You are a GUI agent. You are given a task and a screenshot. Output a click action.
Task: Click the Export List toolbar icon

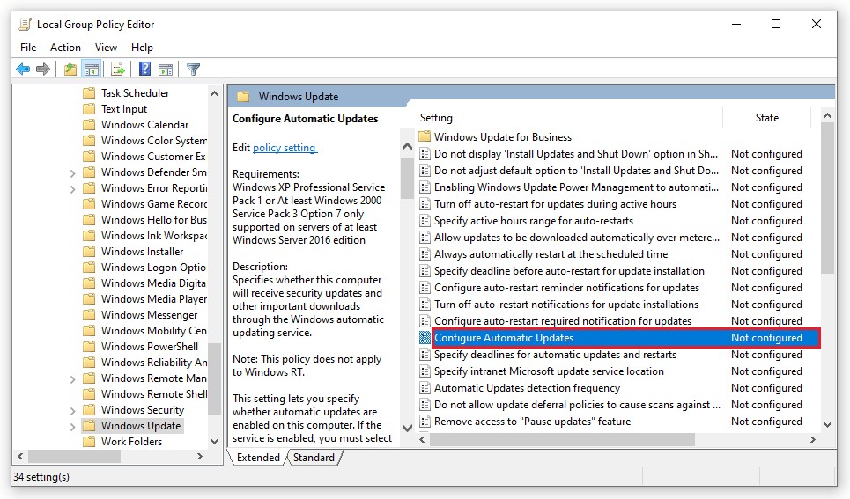click(x=118, y=70)
